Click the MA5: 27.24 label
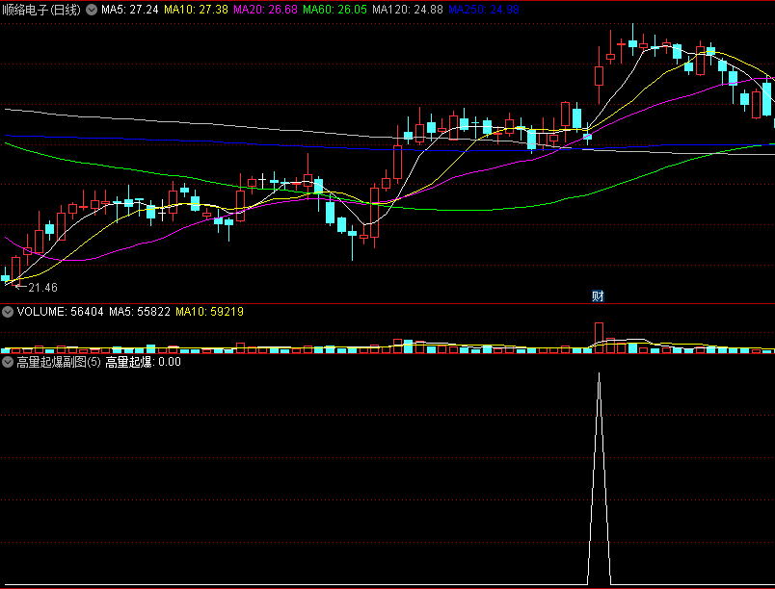The width and height of the screenshot is (775, 589). pos(130,10)
